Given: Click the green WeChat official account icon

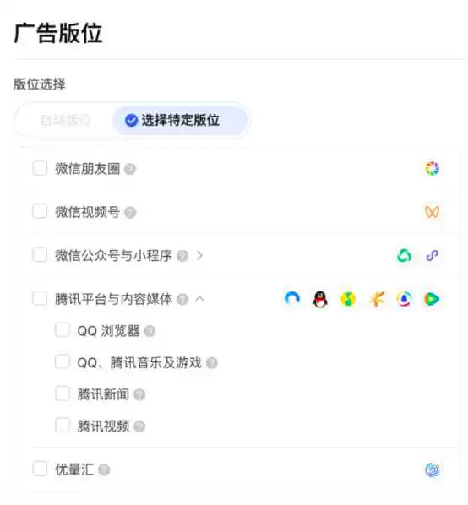Looking at the screenshot, I should click(405, 255).
